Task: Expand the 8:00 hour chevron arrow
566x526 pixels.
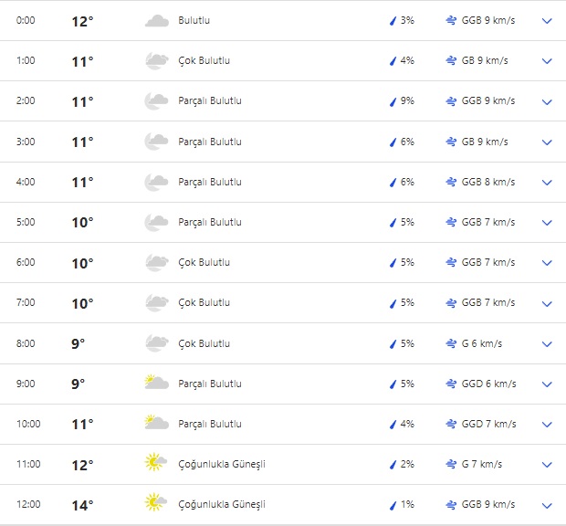Action: [547, 344]
